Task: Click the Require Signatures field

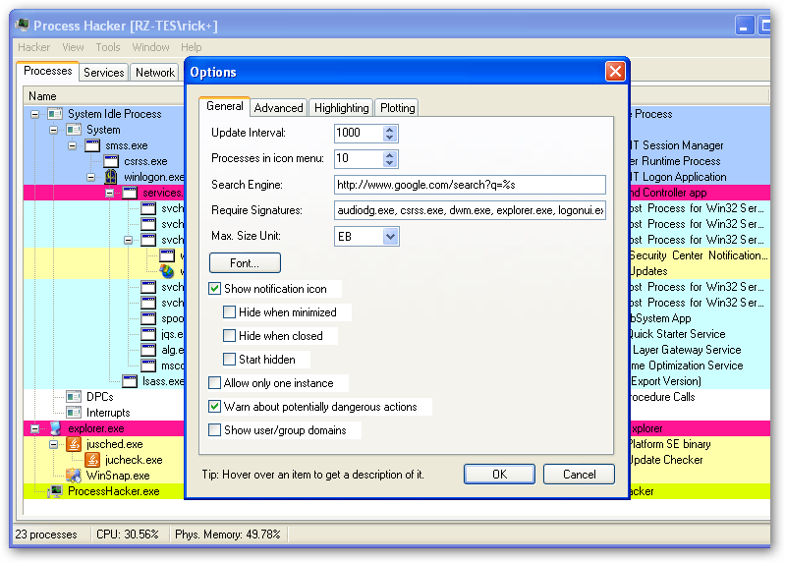Action: (x=470, y=210)
